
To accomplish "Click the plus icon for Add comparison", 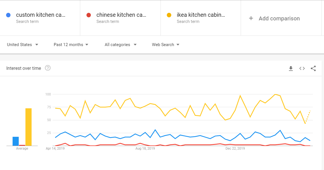I will (x=251, y=18).
